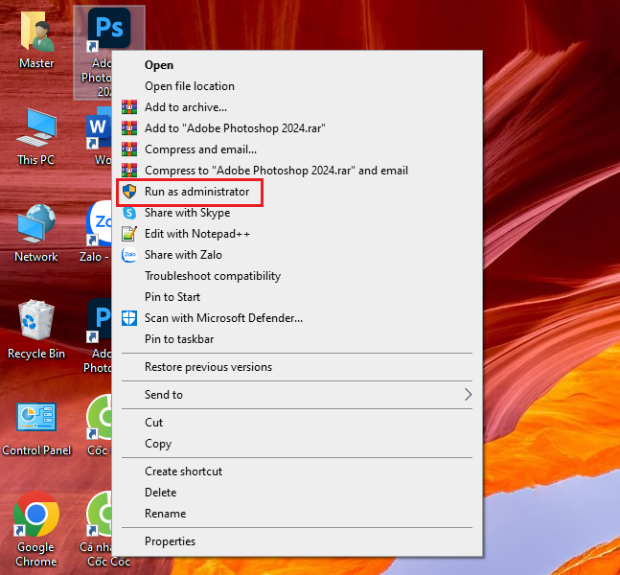Choose Run as administrator
The width and height of the screenshot is (620, 575).
(x=196, y=192)
